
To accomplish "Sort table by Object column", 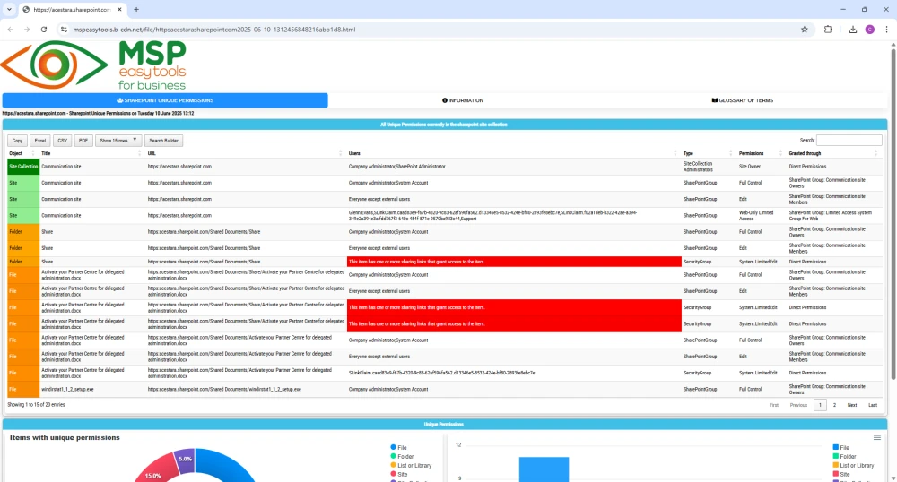I will tap(22, 153).
